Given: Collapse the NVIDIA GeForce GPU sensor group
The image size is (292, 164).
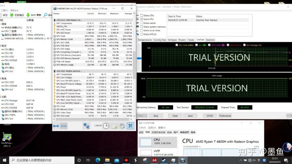Looking at the screenshot, I should point(55,71).
